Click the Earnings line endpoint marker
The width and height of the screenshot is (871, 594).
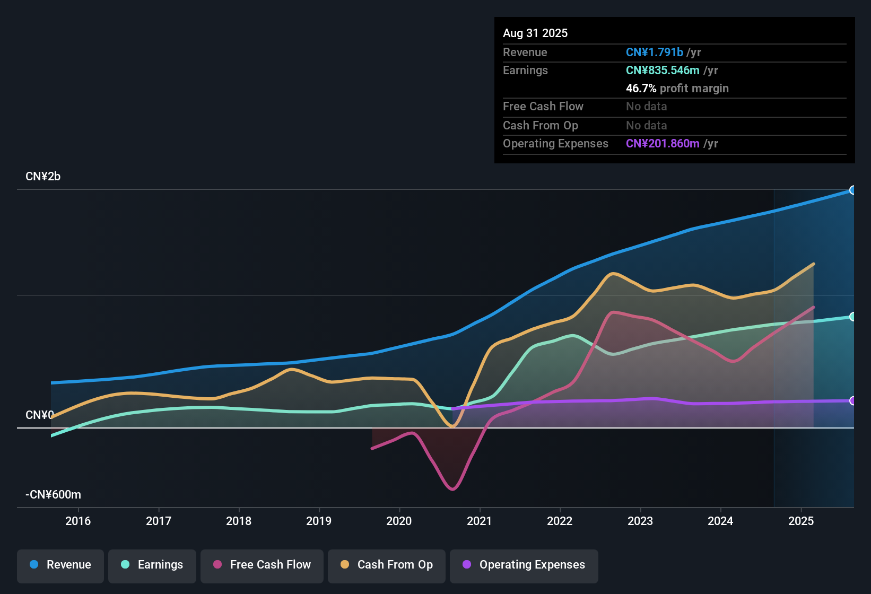point(852,317)
